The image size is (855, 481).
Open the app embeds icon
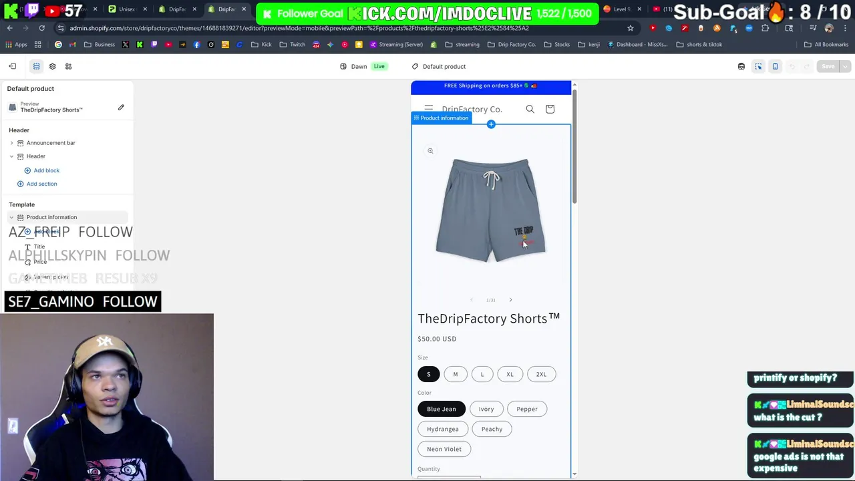[68, 66]
